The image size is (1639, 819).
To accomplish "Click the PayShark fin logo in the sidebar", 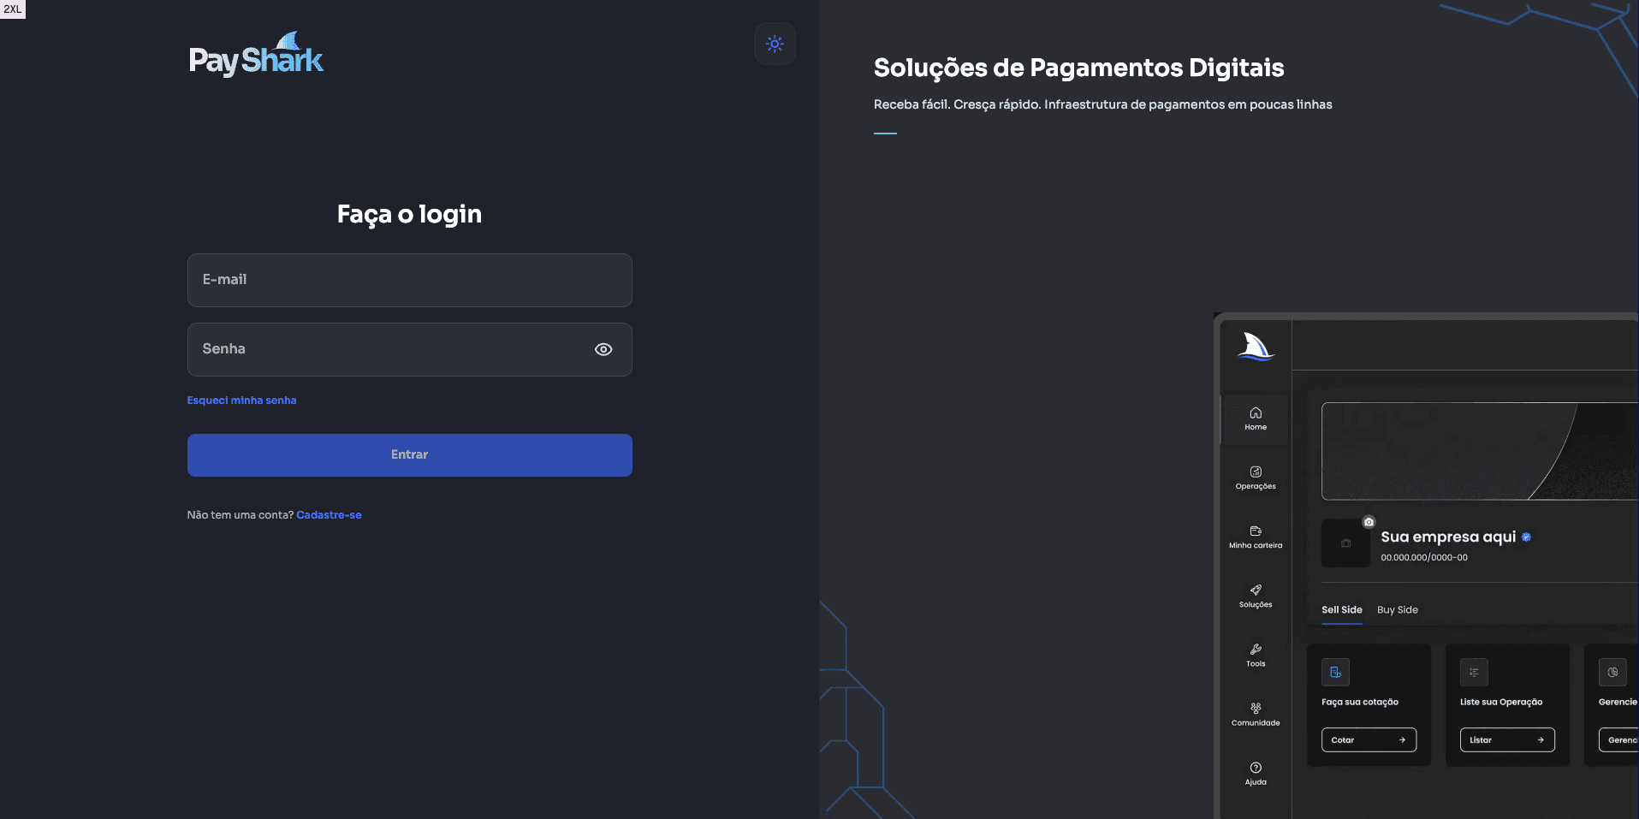I will tap(1255, 347).
